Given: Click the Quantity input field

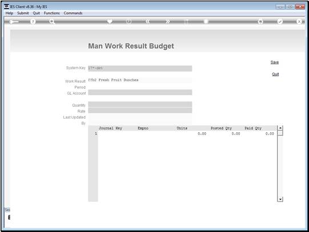Looking at the screenshot, I should click(x=140, y=104).
